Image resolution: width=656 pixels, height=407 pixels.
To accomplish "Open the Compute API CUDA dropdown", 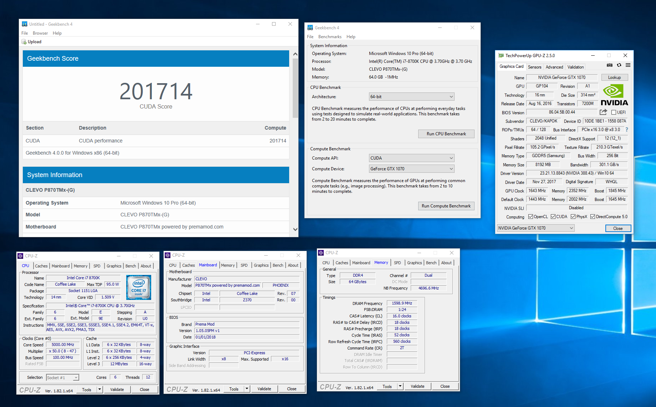I will click(x=411, y=158).
